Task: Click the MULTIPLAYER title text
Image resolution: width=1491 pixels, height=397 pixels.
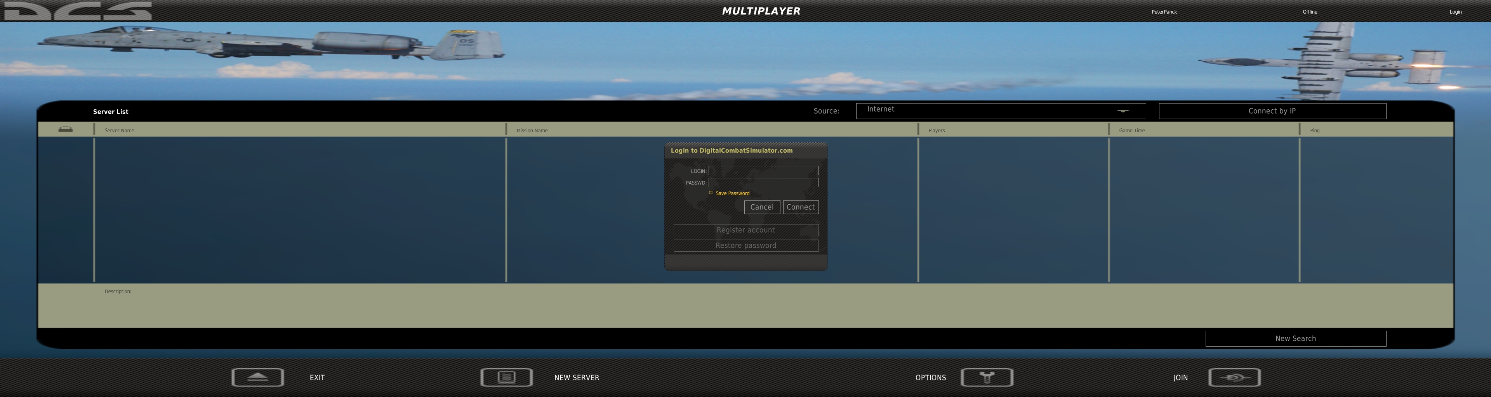Action: (761, 11)
